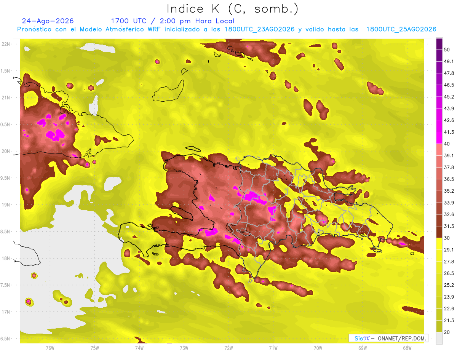Click the colorbar value "39.1"

[449, 156]
